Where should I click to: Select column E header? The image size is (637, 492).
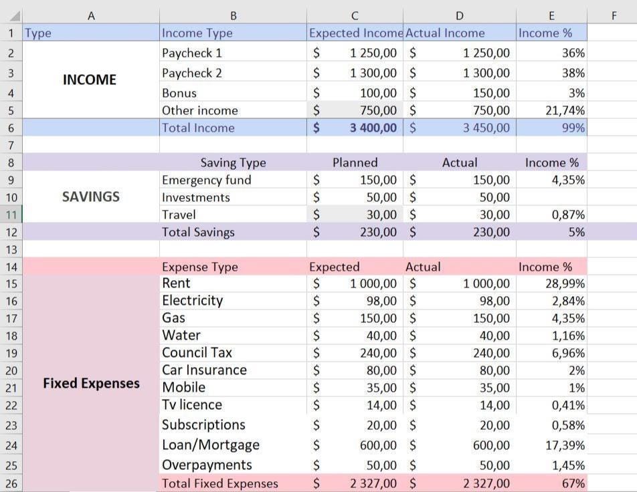[551, 15]
